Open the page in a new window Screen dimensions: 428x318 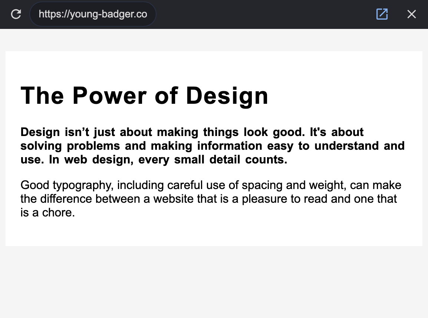click(382, 14)
